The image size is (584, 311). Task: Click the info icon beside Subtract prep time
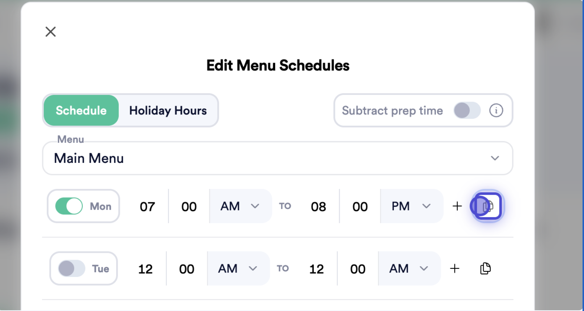496,110
